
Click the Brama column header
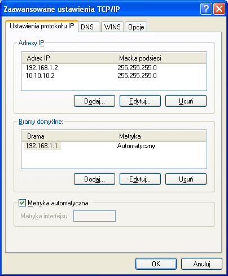68,136
